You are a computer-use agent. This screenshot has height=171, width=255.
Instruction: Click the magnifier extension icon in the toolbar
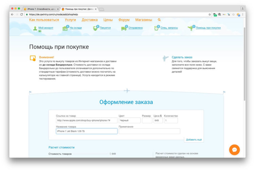(x=219, y=15)
